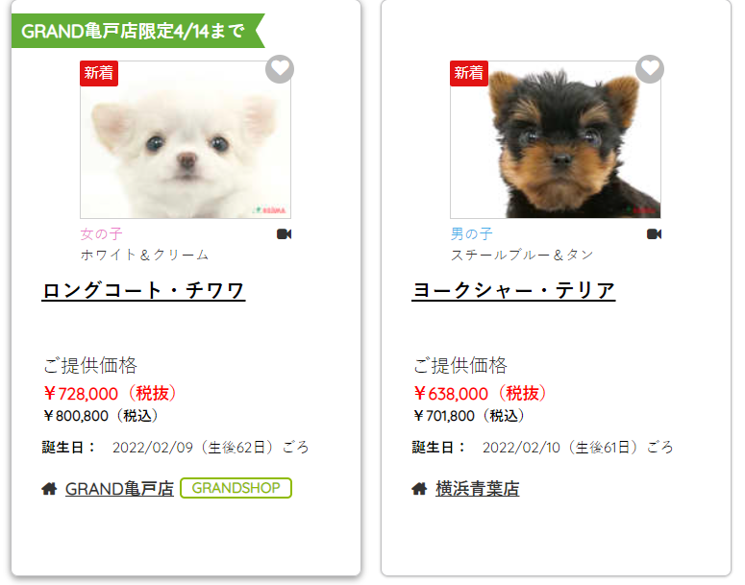Visit the GRAND亀戸店 store link

click(x=119, y=489)
